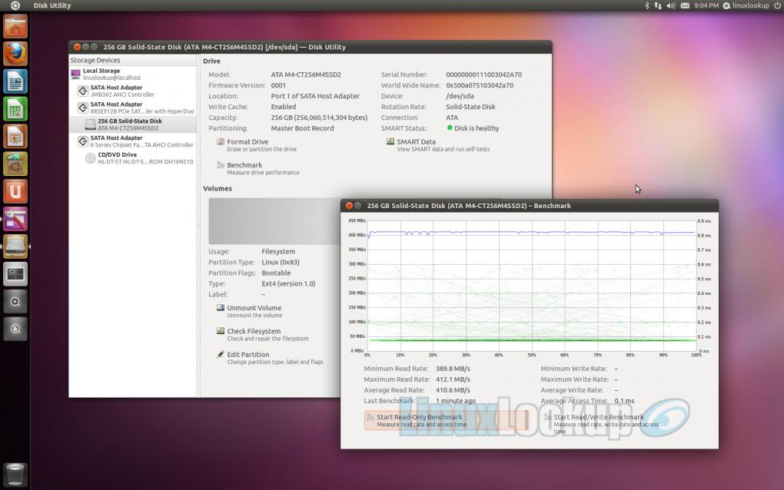
Task: Click the Maximum Read Rate 412.1 MB/s value
Action: point(453,379)
